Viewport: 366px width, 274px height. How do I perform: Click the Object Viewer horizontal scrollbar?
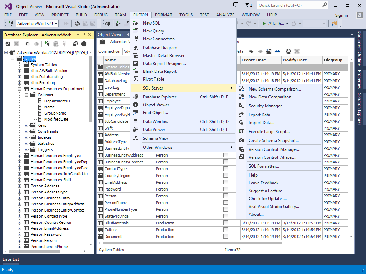pyautogui.click(x=192, y=243)
